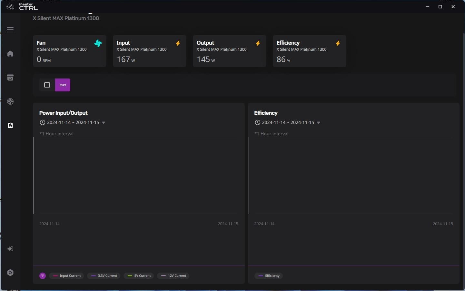Click the login arrow sidebar icon

pos(10,249)
